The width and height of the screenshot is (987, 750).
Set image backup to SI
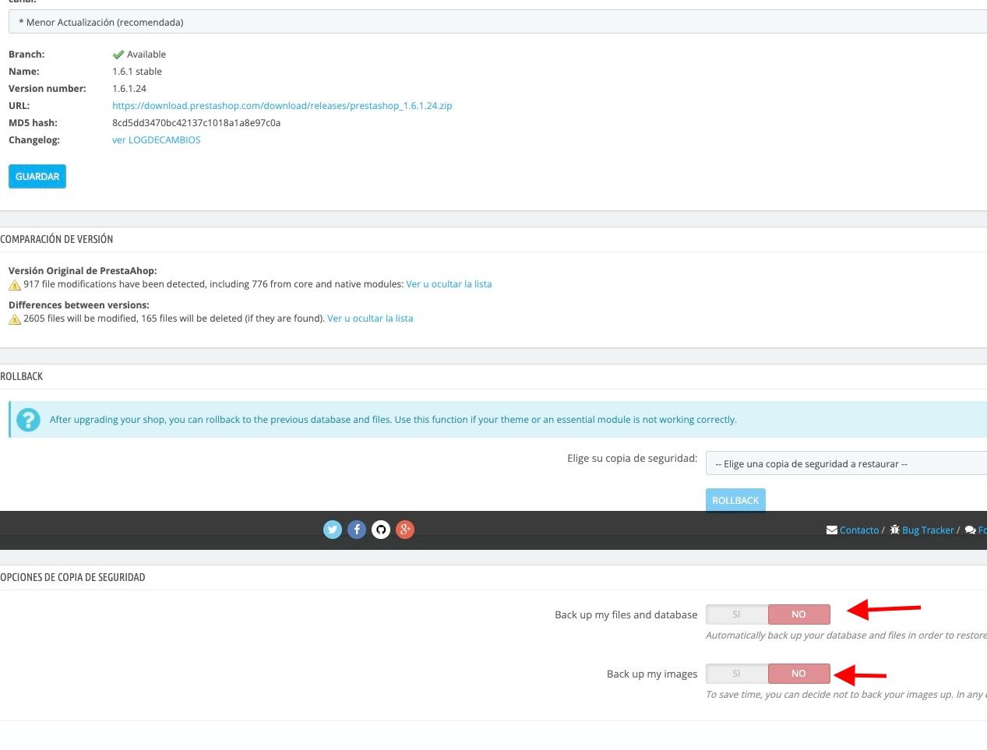pyautogui.click(x=737, y=674)
